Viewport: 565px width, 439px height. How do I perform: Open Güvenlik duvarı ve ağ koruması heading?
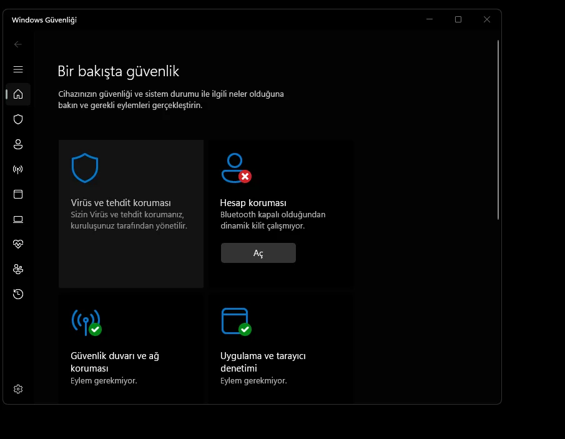(x=115, y=362)
